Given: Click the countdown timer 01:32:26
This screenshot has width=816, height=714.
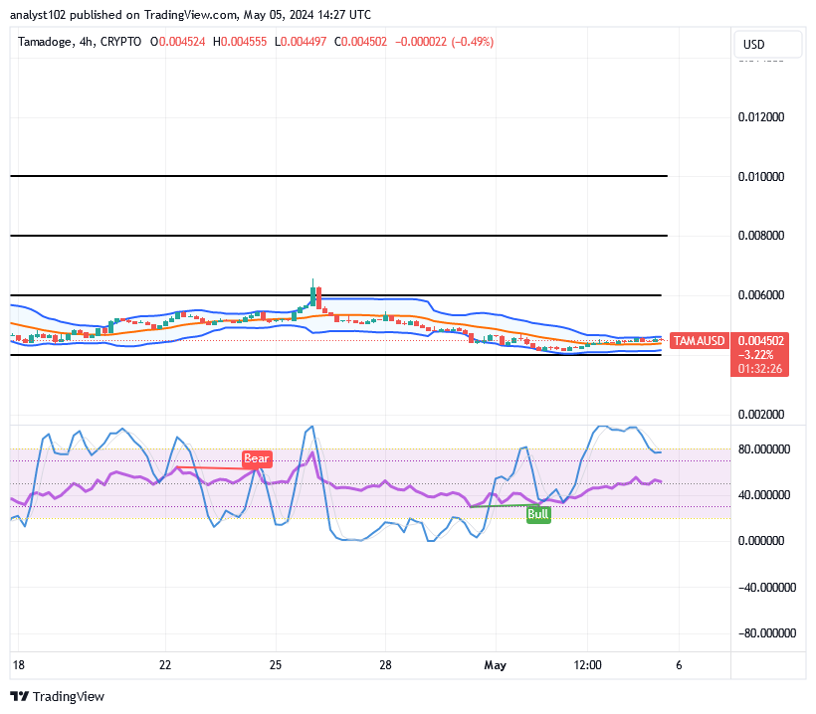Looking at the screenshot, I should (760, 369).
